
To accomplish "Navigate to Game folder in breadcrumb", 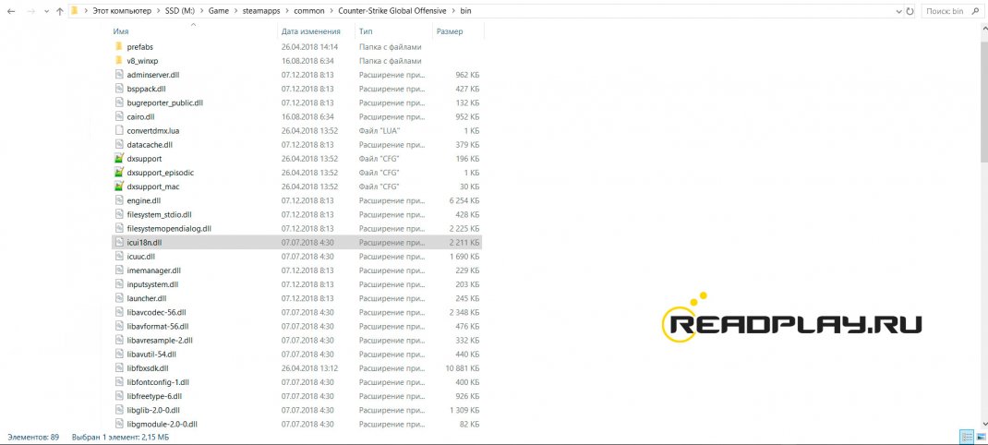I will (x=217, y=11).
